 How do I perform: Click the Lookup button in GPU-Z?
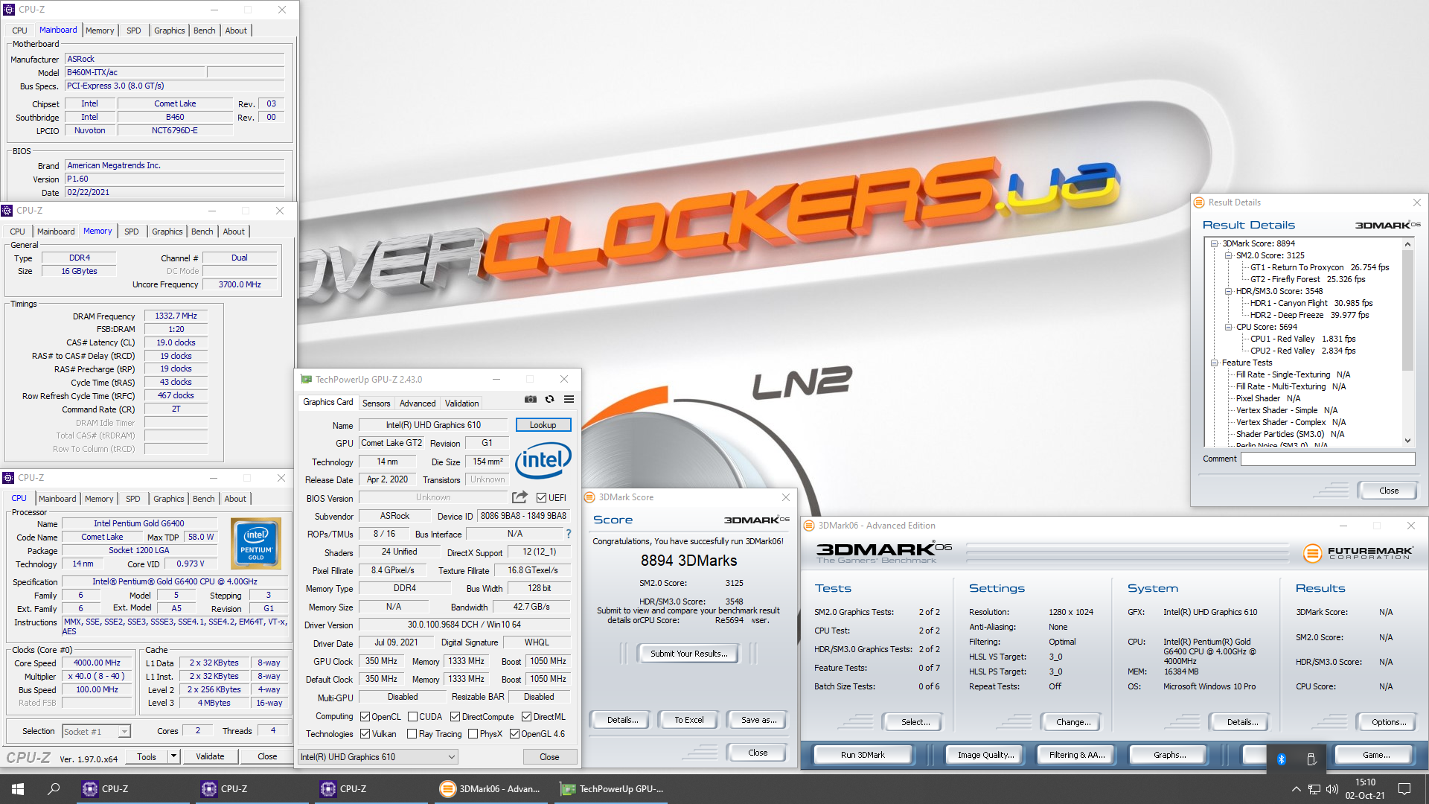(543, 425)
